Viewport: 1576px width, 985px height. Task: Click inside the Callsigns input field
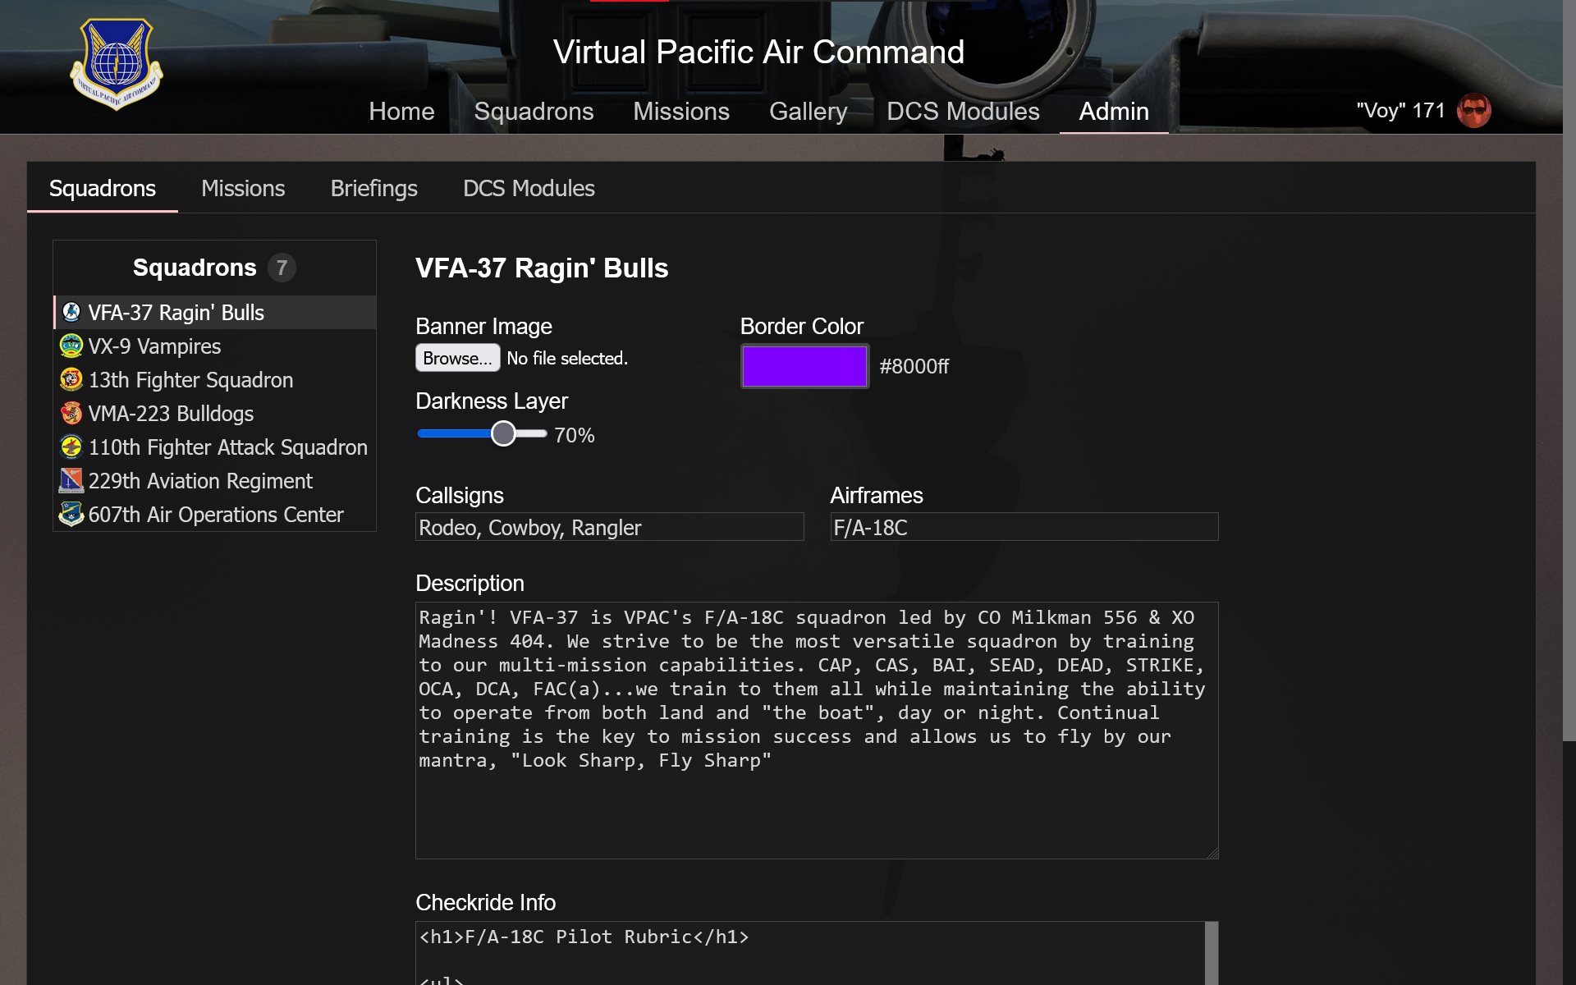pyautogui.click(x=609, y=527)
